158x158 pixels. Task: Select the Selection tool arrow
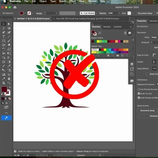point(4,24)
